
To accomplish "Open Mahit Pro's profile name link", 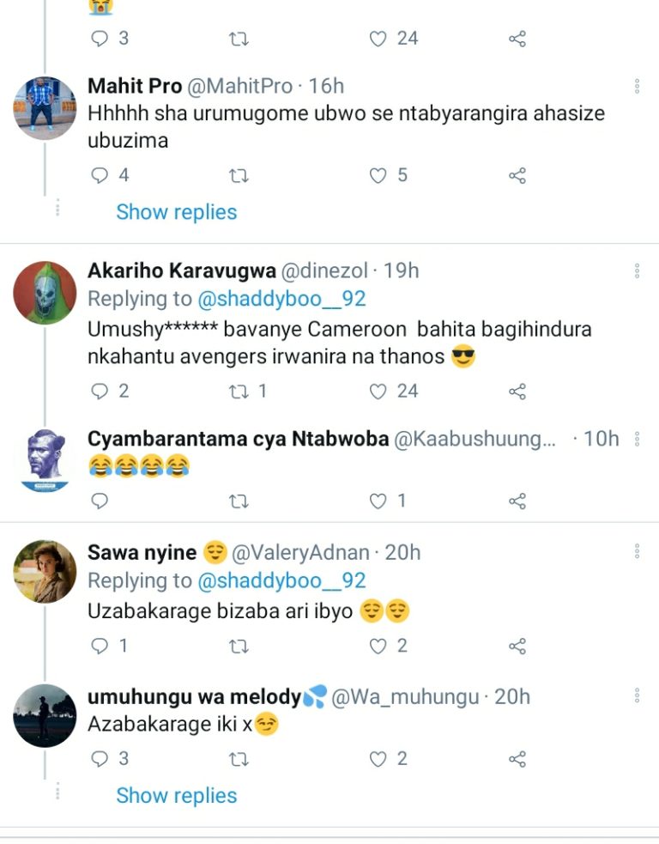I will click(x=135, y=86).
